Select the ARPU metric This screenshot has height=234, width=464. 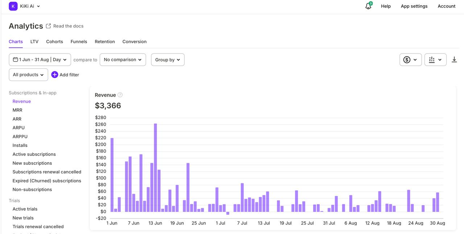point(18,128)
